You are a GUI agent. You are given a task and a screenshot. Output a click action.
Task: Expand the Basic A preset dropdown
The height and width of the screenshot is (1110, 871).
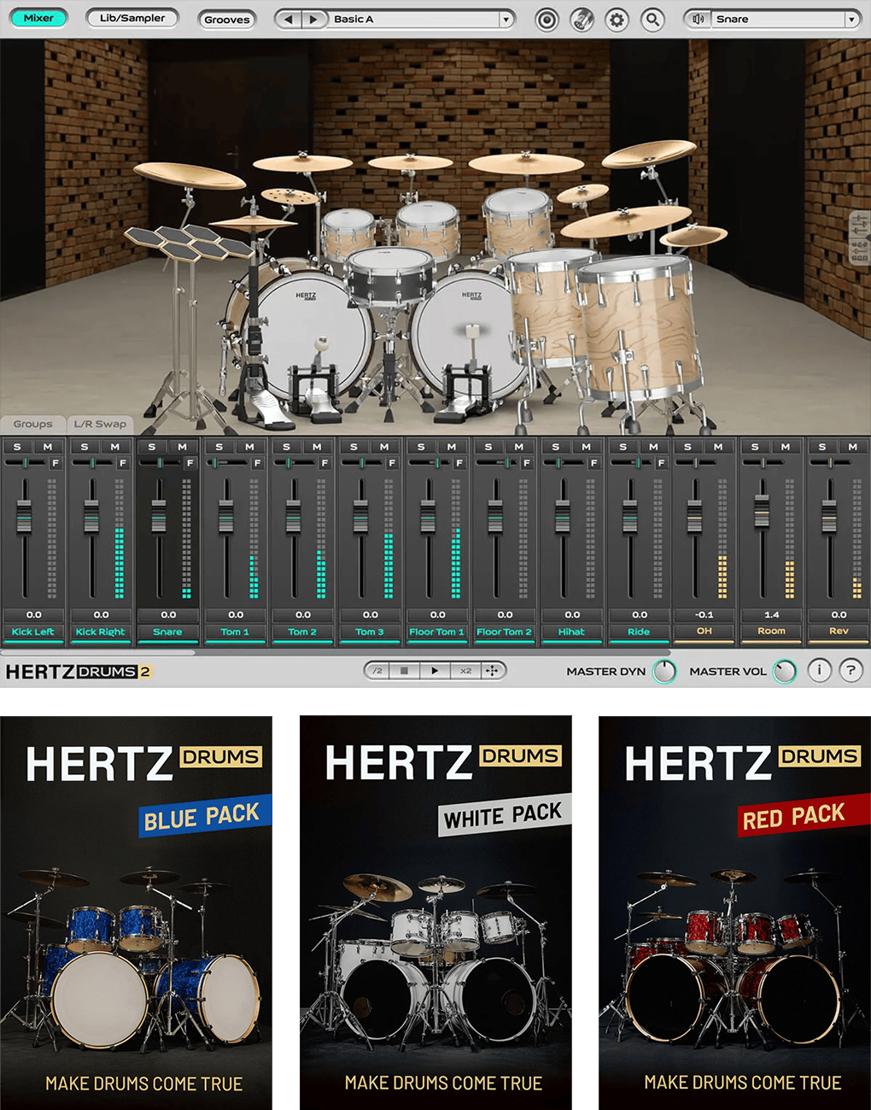506,19
